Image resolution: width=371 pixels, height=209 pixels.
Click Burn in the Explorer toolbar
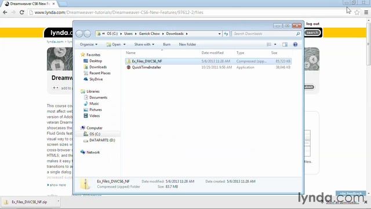166,44
